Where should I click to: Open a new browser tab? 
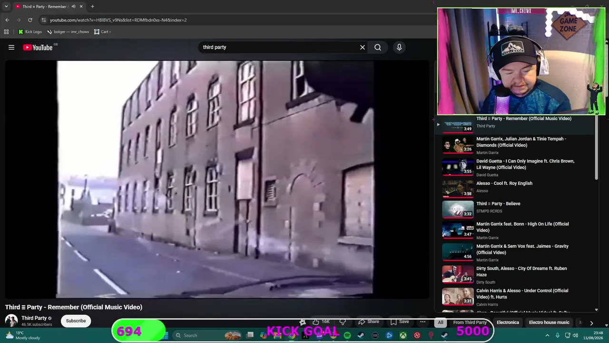point(92,7)
